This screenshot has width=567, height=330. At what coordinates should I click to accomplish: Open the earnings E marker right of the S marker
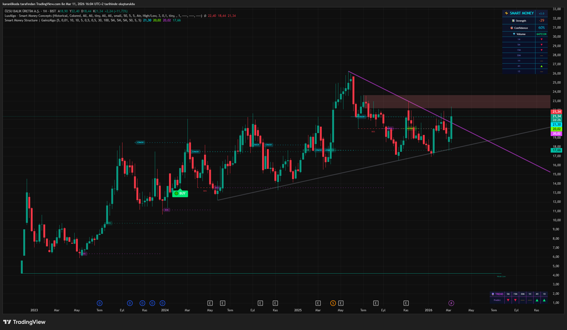pos(341,303)
